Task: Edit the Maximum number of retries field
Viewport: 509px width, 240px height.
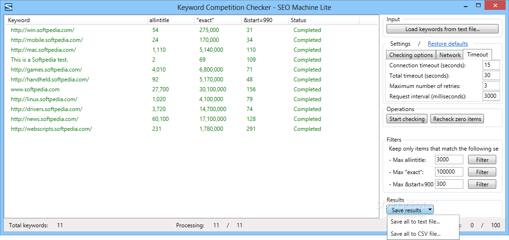Action: (x=491, y=86)
